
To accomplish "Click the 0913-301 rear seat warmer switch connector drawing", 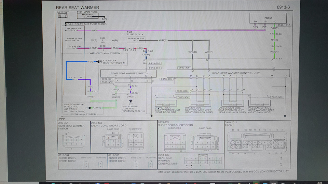I will 74,141.
